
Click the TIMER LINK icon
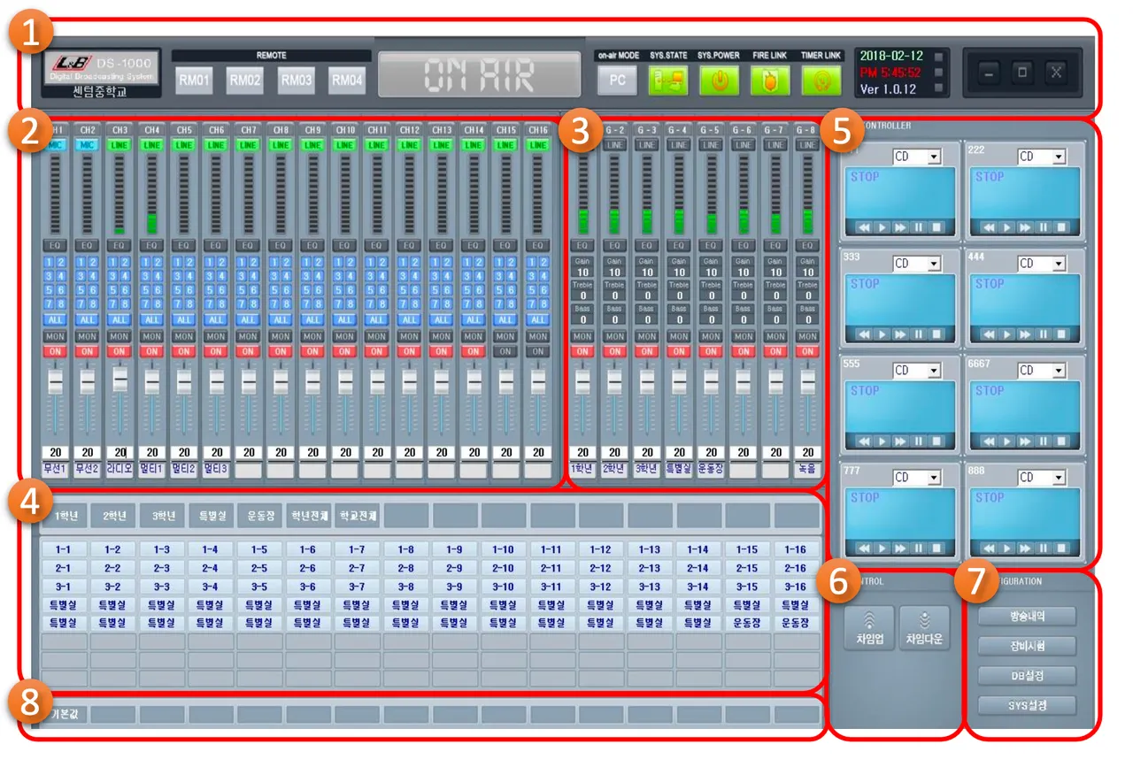click(821, 82)
